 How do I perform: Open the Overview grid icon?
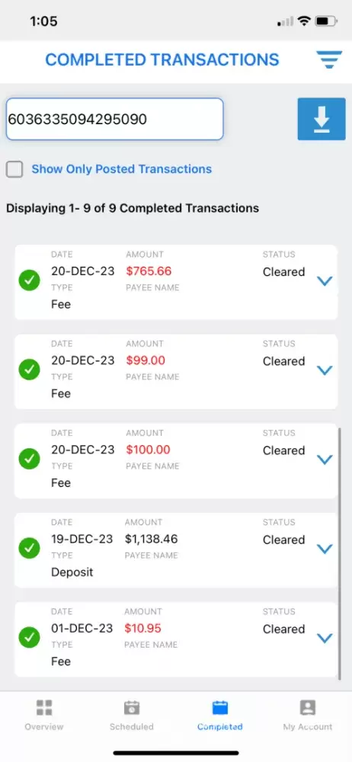44,708
